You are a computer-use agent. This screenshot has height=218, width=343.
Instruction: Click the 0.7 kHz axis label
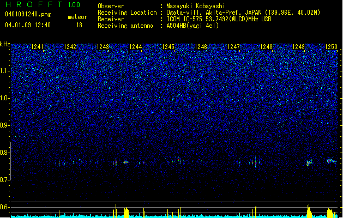[4, 180]
